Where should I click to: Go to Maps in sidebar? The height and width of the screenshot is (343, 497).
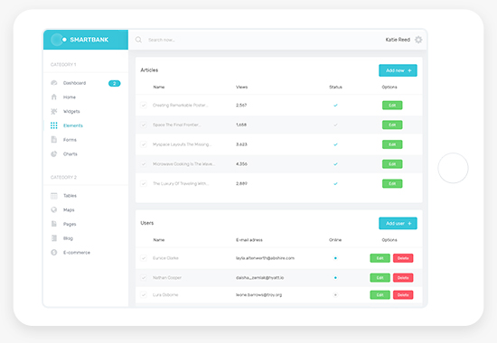pyautogui.click(x=69, y=210)
